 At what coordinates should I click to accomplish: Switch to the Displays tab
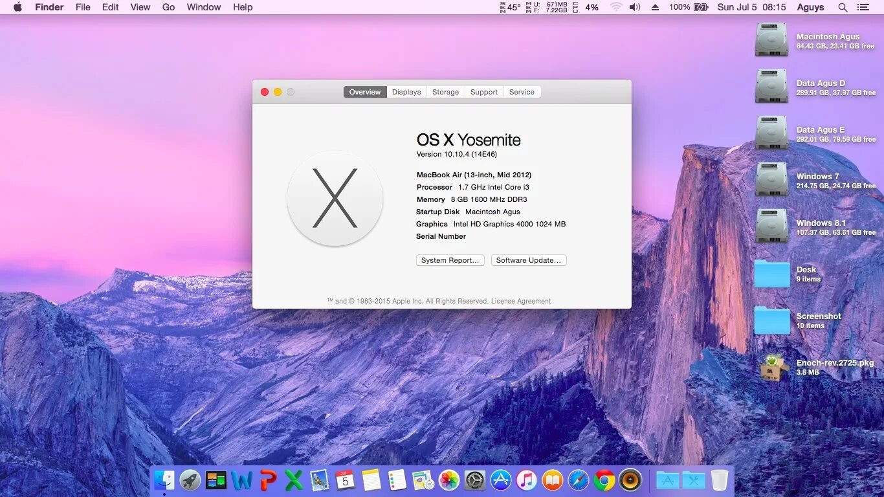pyautogui.click(x=406, y=92)
